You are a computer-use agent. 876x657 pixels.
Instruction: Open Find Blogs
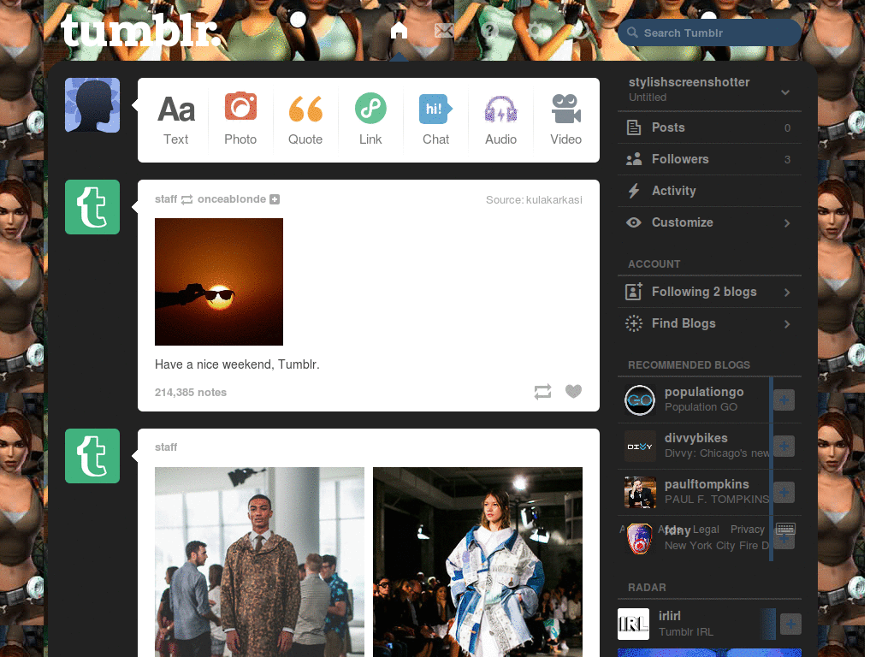click(709, 323)
